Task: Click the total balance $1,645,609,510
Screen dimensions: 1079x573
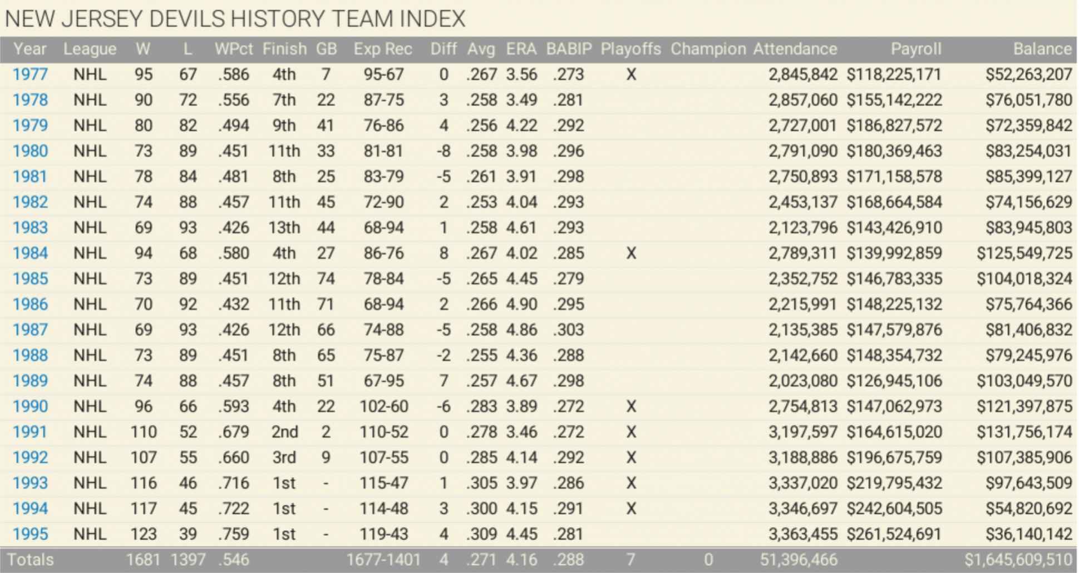Action: pyautogui.click(x=1018, y=560)
